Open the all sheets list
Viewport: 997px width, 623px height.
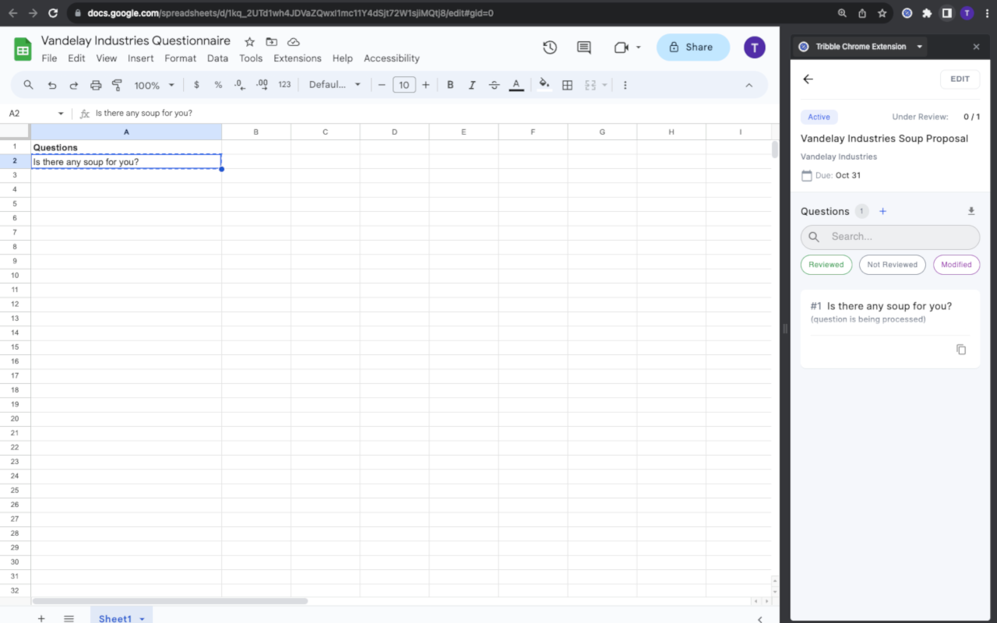[69, 618]
